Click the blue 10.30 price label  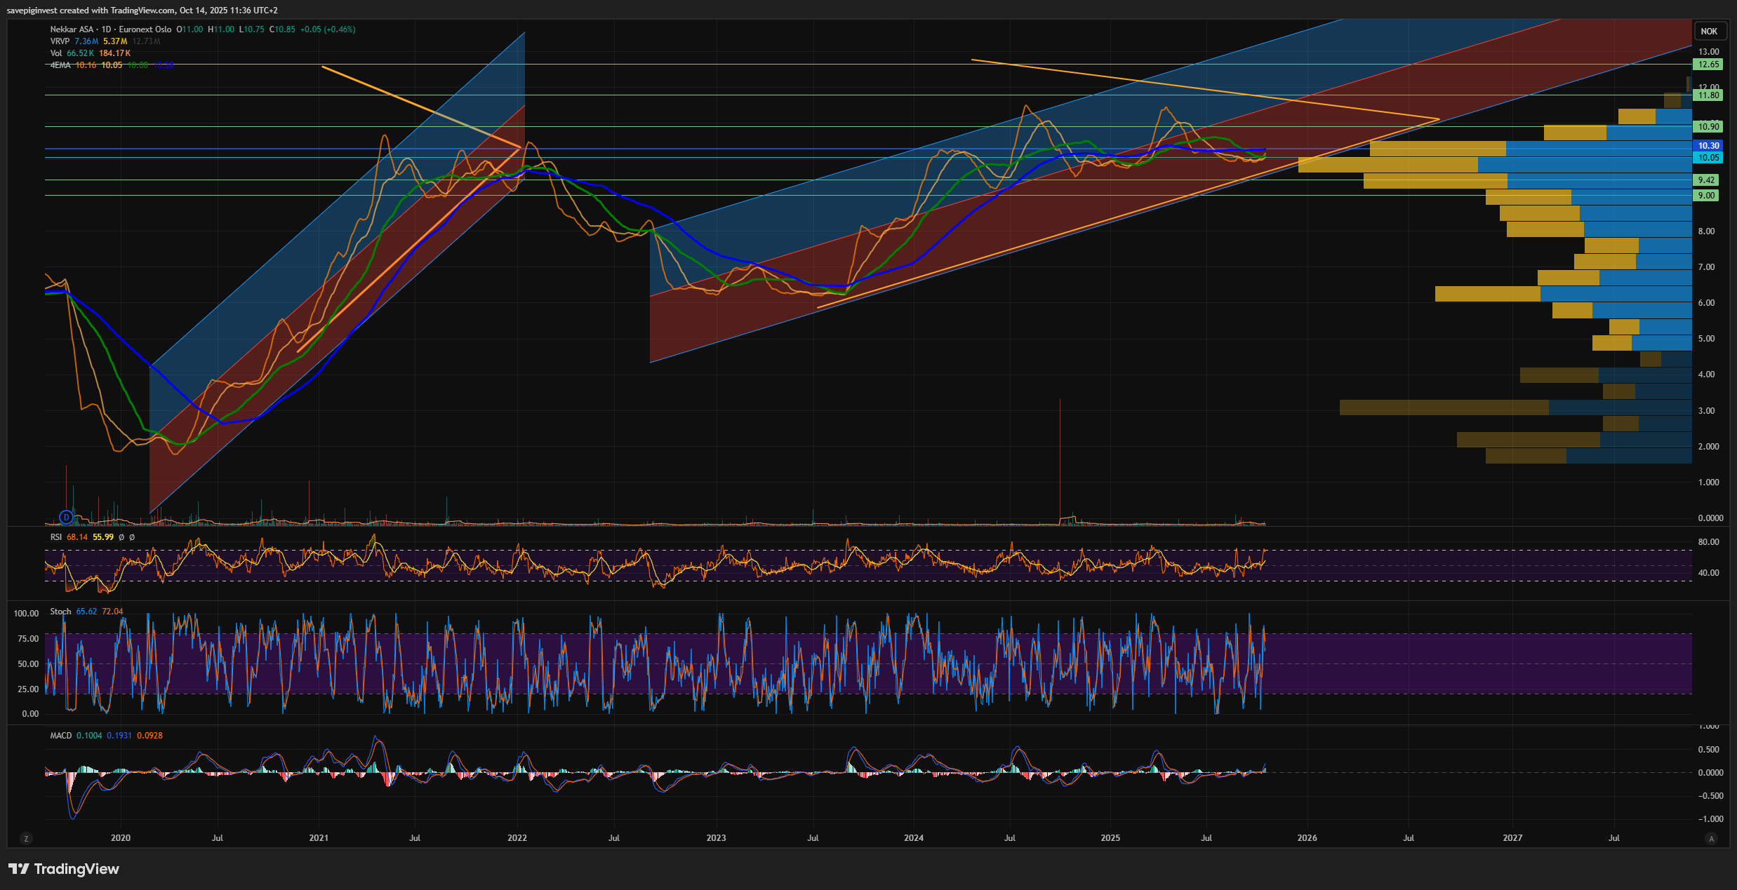pos(1708,146)
